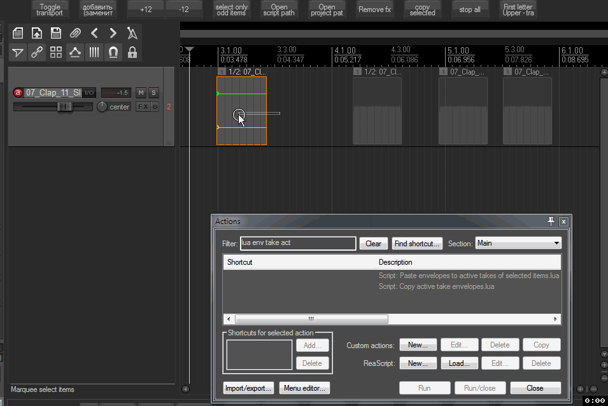The width and height of the screenshot is (608, 406).
Task: Click the Undo left-arrow icon
Action: 94,34
